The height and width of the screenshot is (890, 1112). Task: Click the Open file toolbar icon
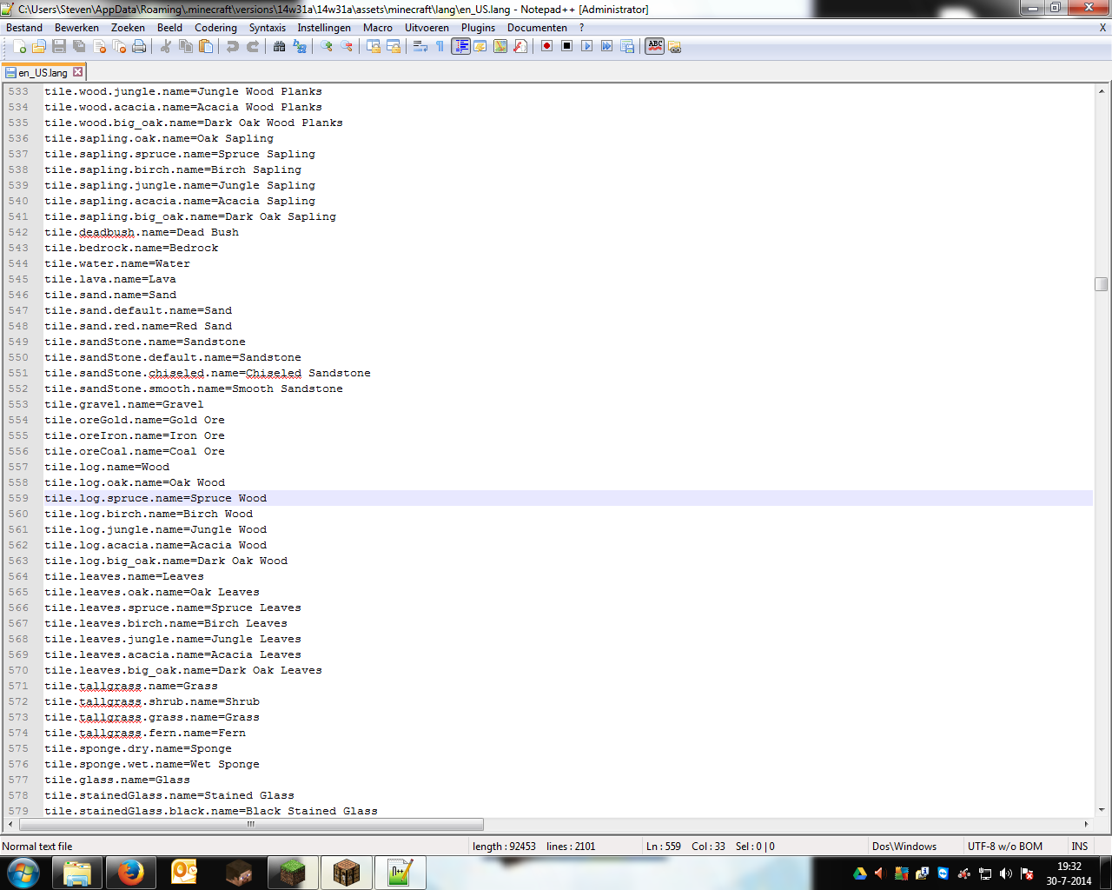pyautogui.click(x=39, y=46)
